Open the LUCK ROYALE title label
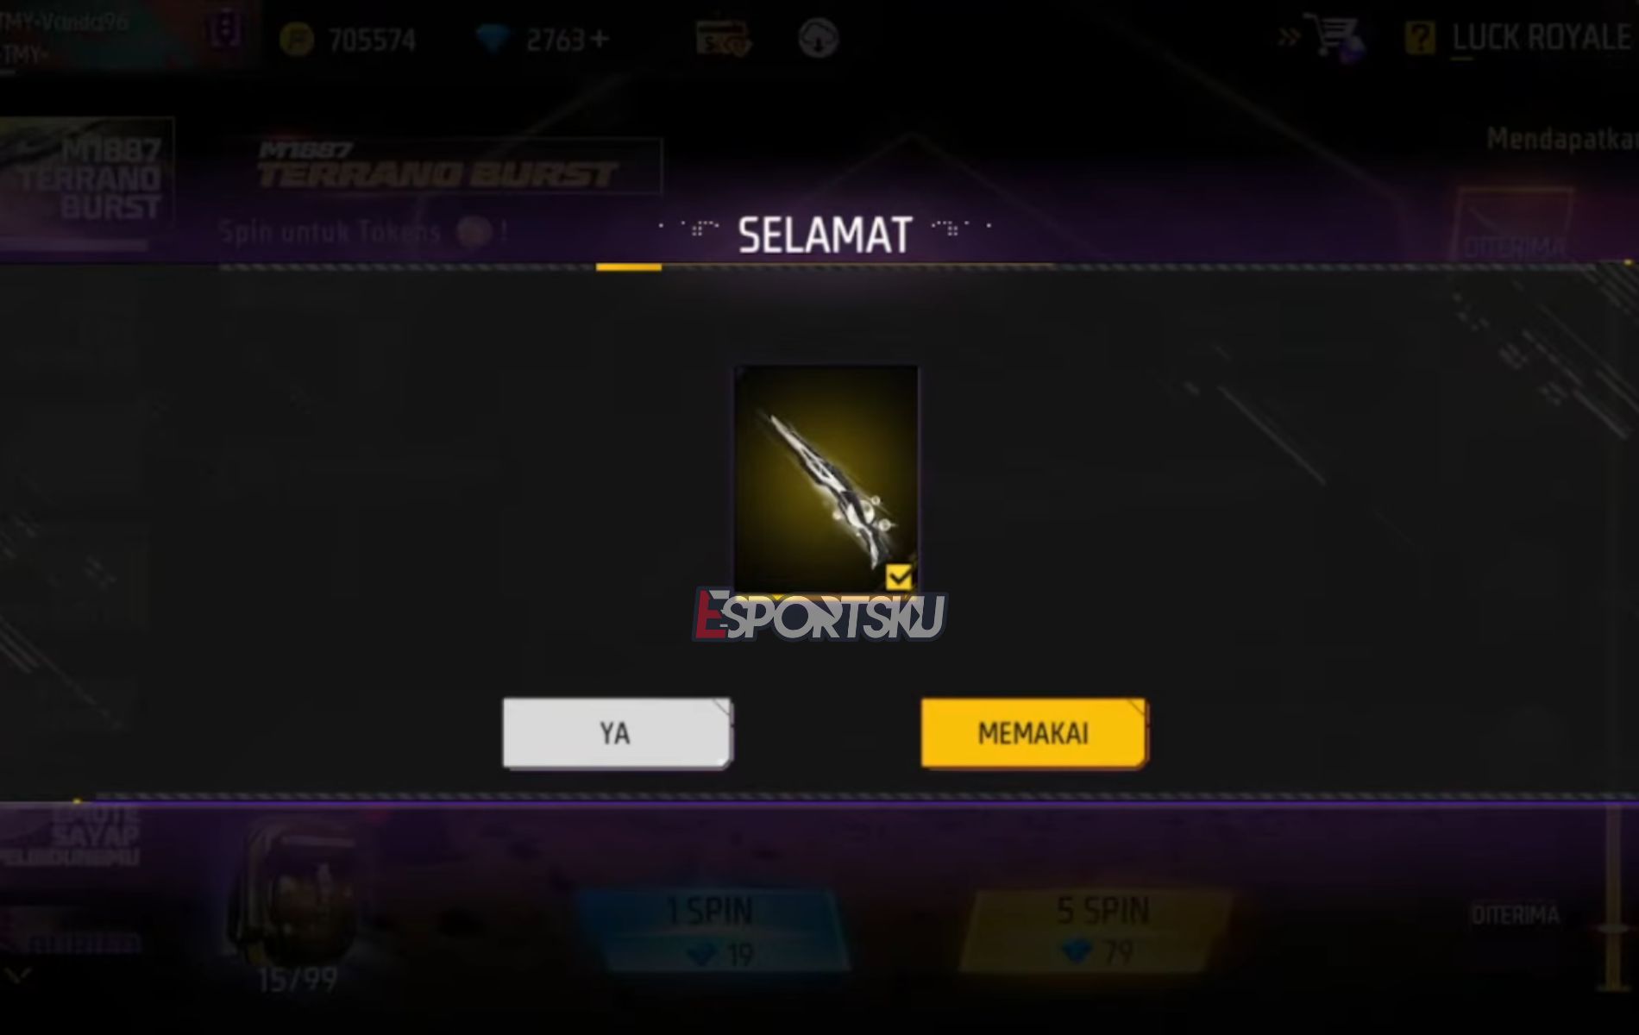The width and height of the screenshot is (1639, 1035). pyautogui.click(x=1542, y=38)
